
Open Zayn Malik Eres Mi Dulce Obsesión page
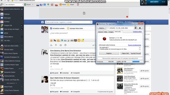tap(65, 78)
